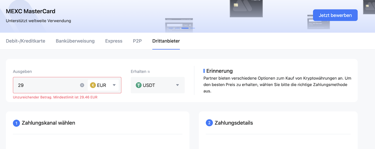
Task: Click the Euro coin icon
Action: click(x=93, y=85)
